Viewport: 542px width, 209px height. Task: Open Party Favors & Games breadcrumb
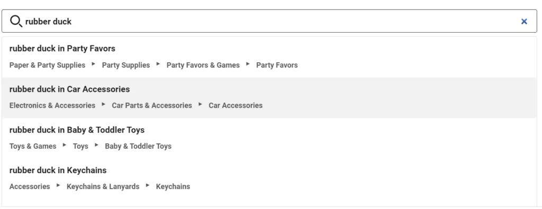coord(203,65)
